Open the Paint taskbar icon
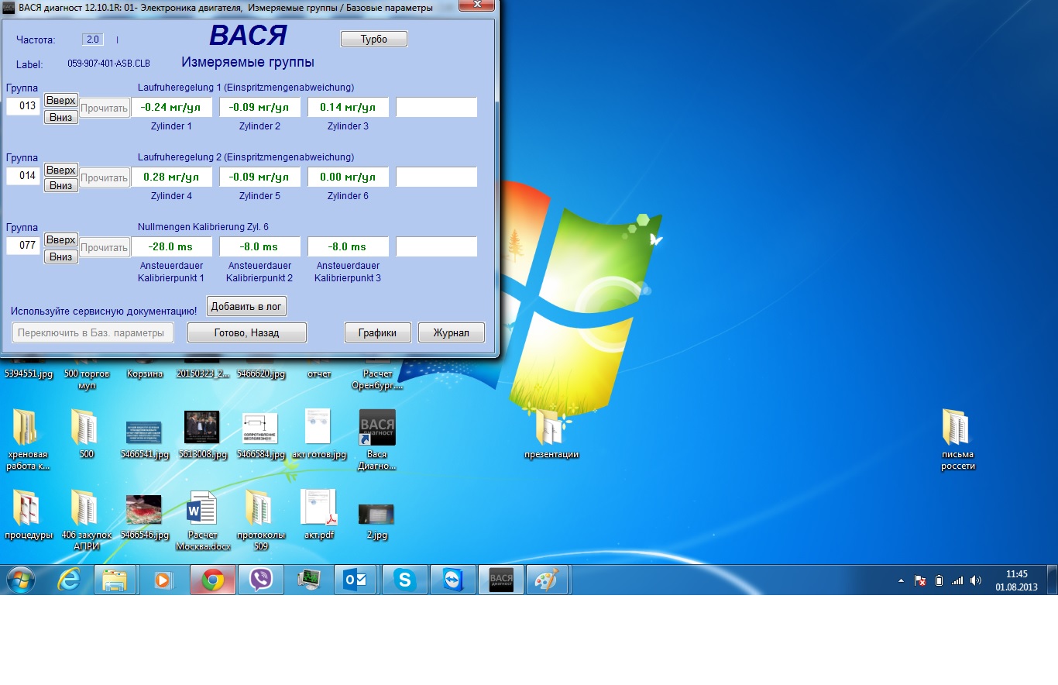Viewport: 1058px width, 685px height. [548, 580]
